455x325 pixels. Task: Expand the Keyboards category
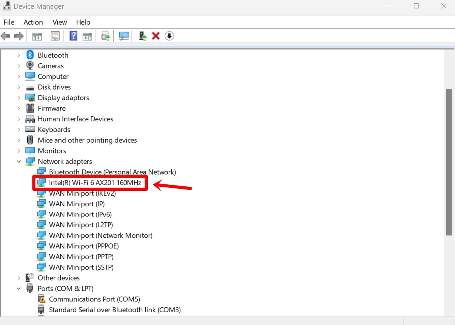(x=19, y=129)
